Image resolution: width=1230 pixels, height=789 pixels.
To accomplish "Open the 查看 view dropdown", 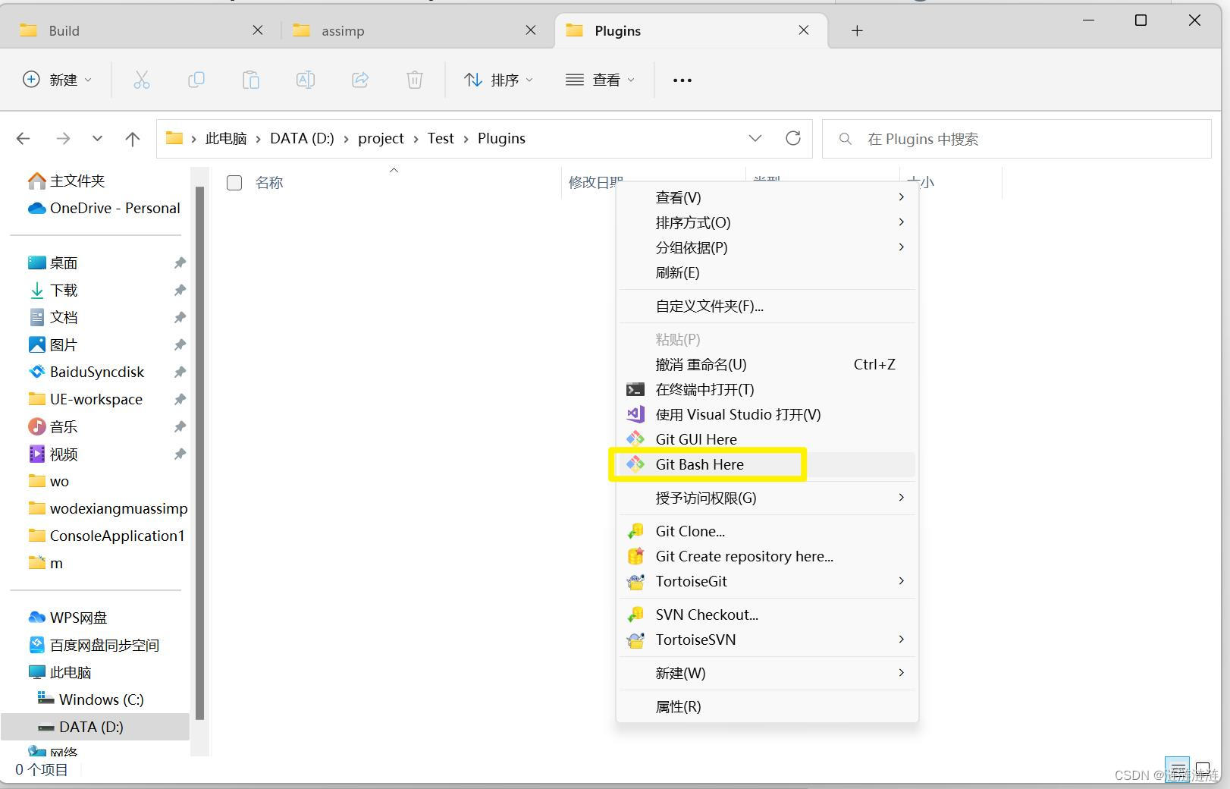I will (x=601, y=80).
